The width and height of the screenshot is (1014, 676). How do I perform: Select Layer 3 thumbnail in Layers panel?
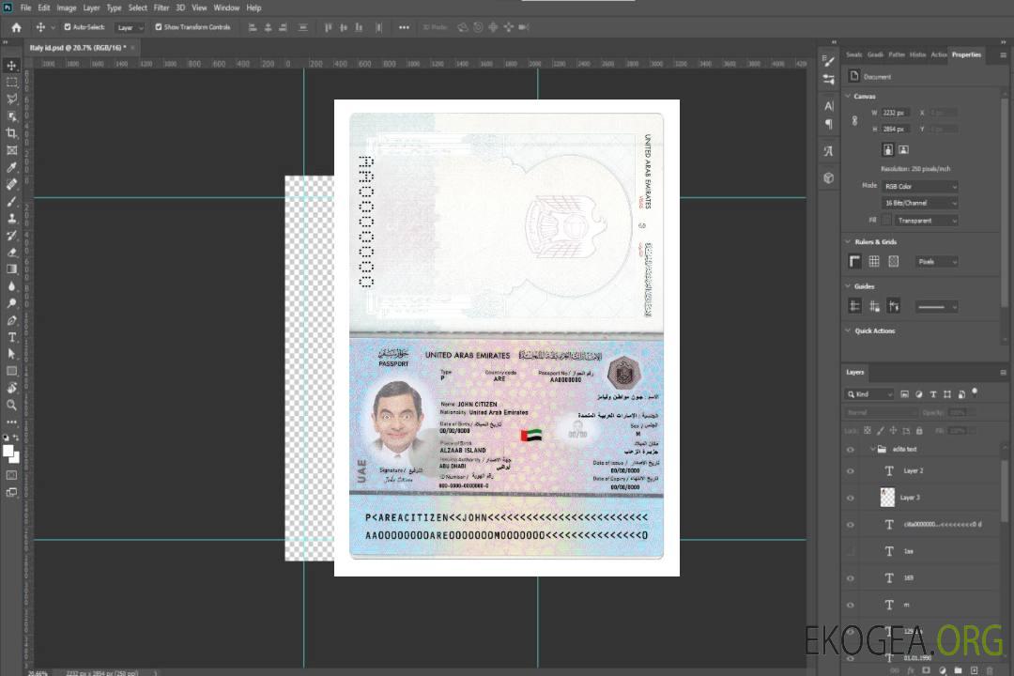pos(887,498)
